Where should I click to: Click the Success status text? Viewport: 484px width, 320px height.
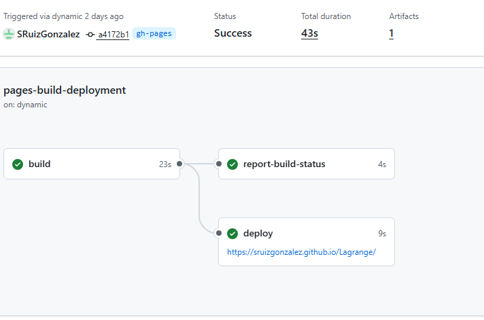(232, 33)
